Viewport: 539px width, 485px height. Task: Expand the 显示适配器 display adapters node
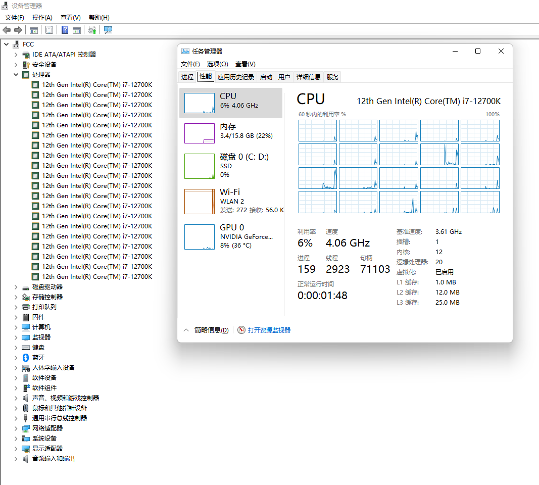(x=16, y=449)
